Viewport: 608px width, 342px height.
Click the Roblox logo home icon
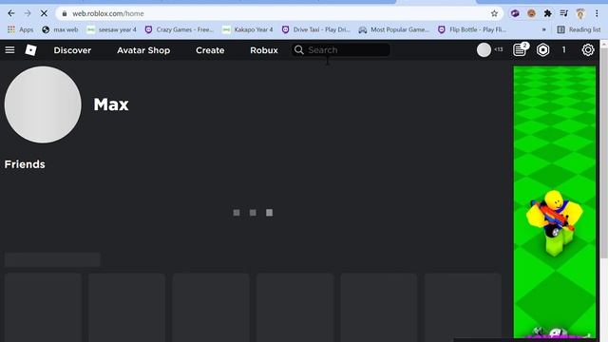click(30, 50)
